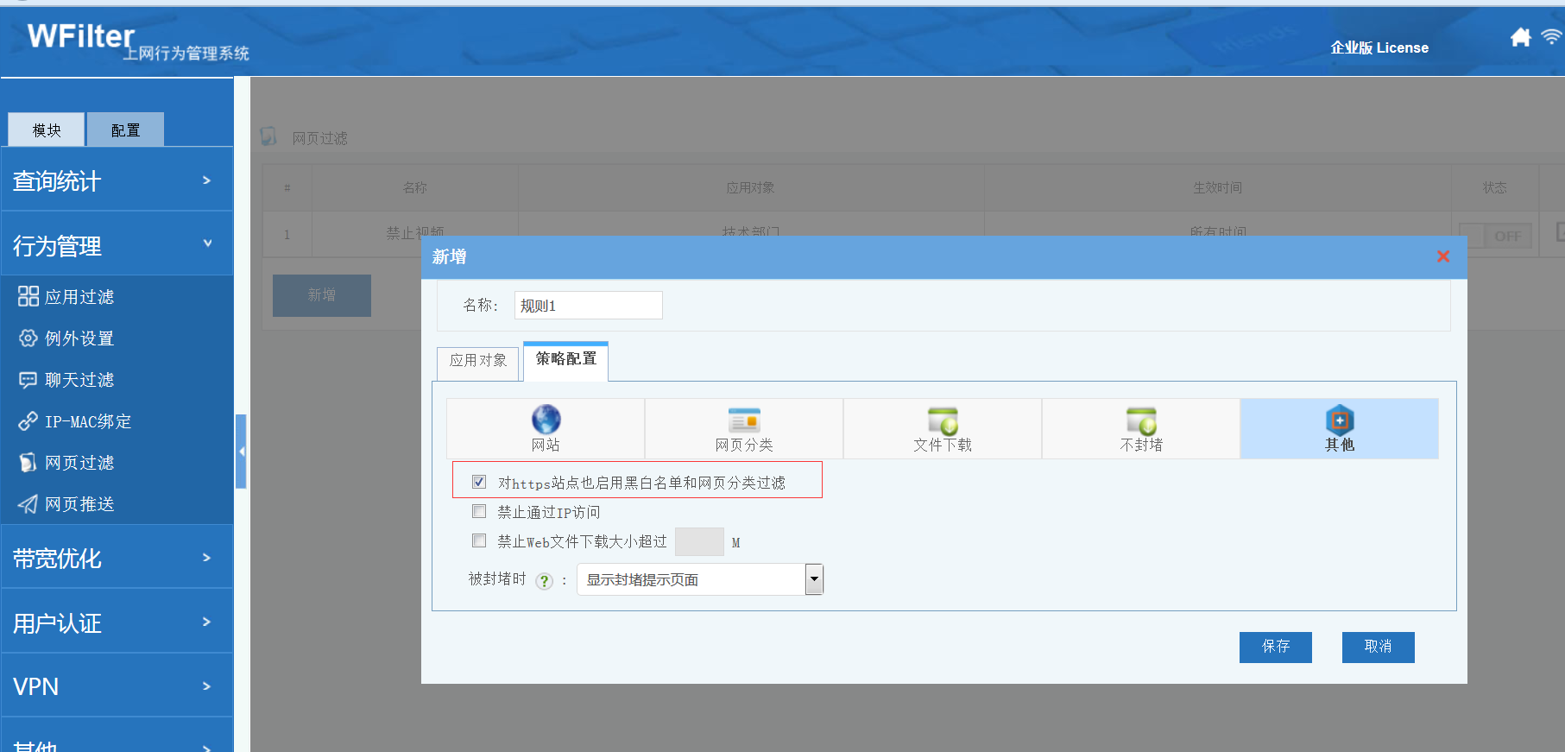Enable the 禁止通过IP访问 checkbox
The image size is (1565, 752).
[x=479, y=511]
